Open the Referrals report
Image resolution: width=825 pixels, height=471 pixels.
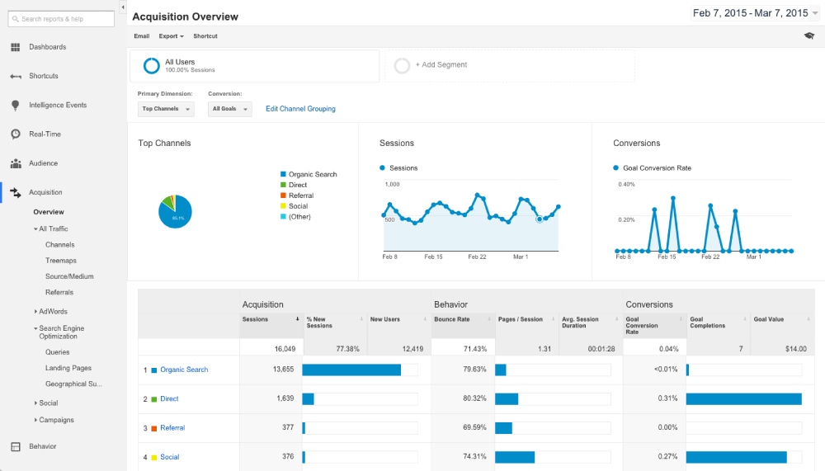point(59,293)
